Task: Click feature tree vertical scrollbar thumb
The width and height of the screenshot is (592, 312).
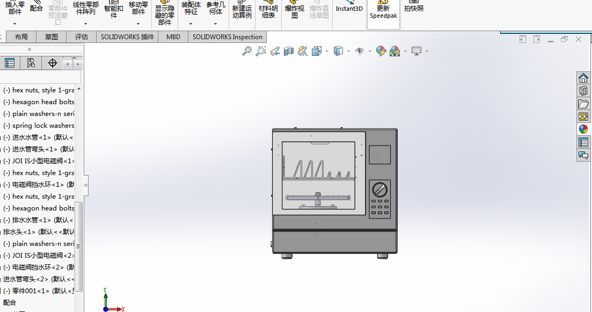Action: tap(79, 246)
